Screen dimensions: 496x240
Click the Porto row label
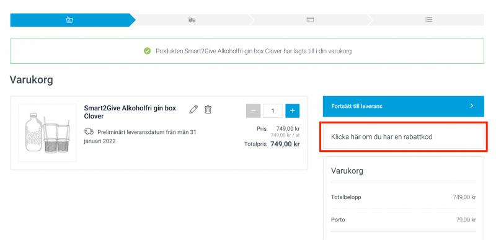(x=338, y=220)
